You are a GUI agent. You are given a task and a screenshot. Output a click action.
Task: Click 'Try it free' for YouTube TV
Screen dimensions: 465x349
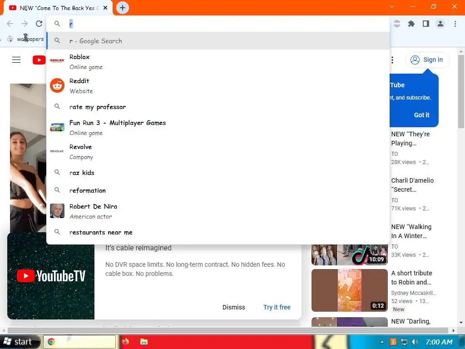tap(277, 307)
